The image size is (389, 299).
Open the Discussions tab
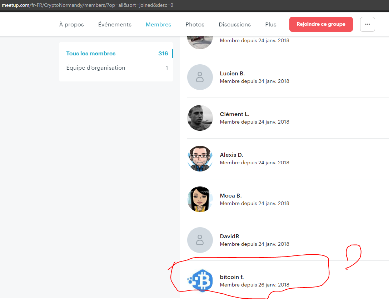point(234,25)
